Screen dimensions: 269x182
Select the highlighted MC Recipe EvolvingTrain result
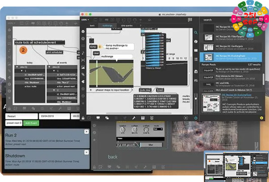click(231, 57)
